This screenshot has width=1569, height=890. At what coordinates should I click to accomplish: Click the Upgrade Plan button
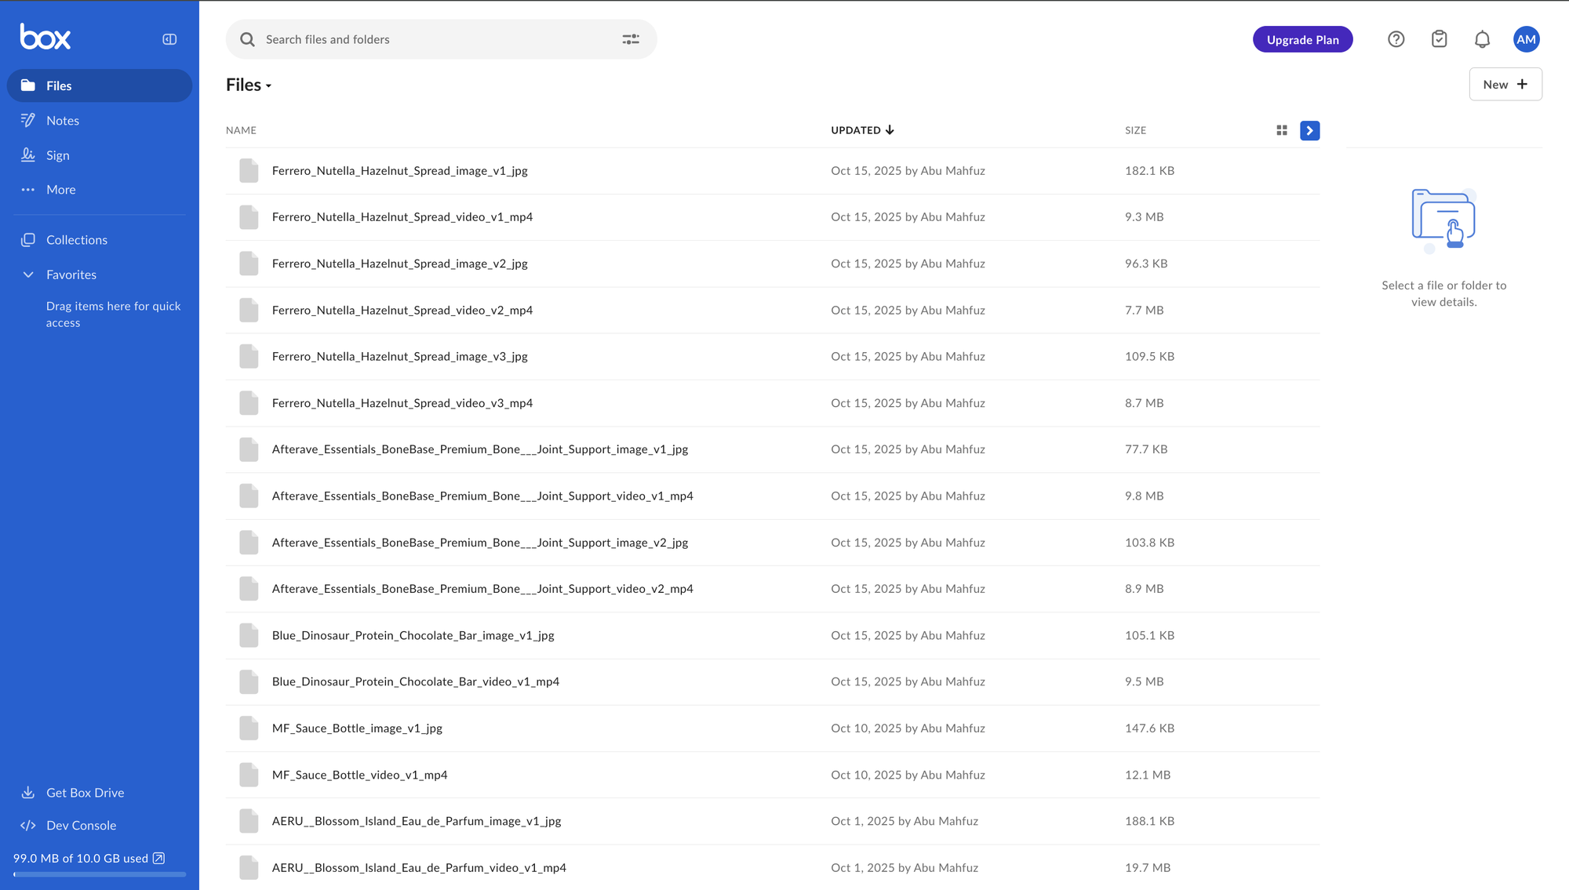(1302, 39)
